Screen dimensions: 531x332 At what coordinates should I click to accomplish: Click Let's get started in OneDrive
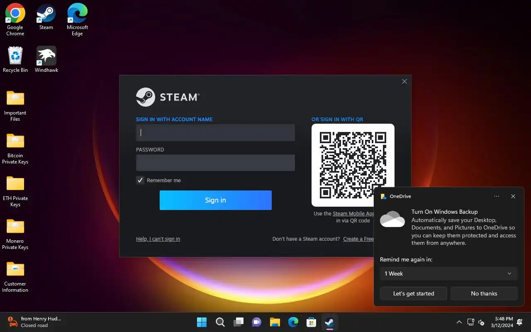[x=414, y=293]
